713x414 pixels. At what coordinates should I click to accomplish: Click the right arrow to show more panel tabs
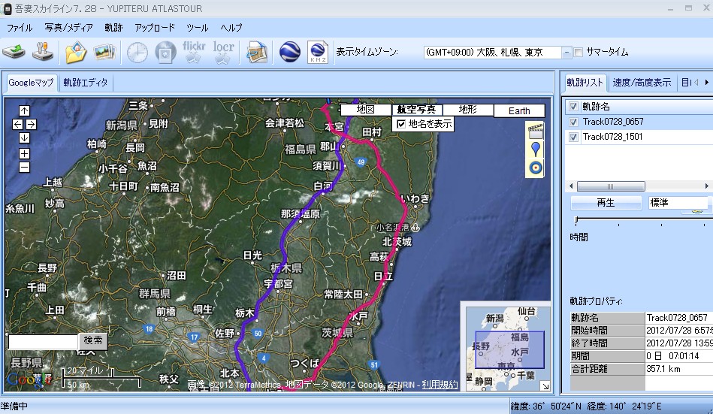[x=706, y=82]
